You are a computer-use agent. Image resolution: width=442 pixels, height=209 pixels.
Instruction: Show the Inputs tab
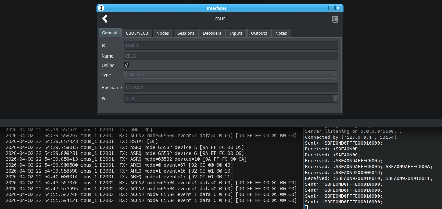[x=236, y=33]
